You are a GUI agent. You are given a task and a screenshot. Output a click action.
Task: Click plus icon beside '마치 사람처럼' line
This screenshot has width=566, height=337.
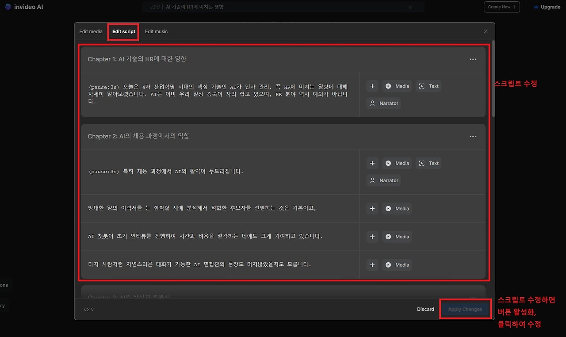pos(372,265)
